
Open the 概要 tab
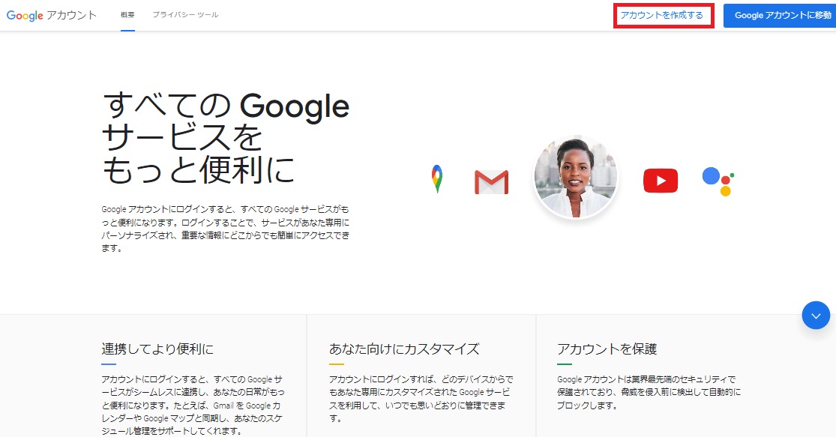click(x=127, y=15)
